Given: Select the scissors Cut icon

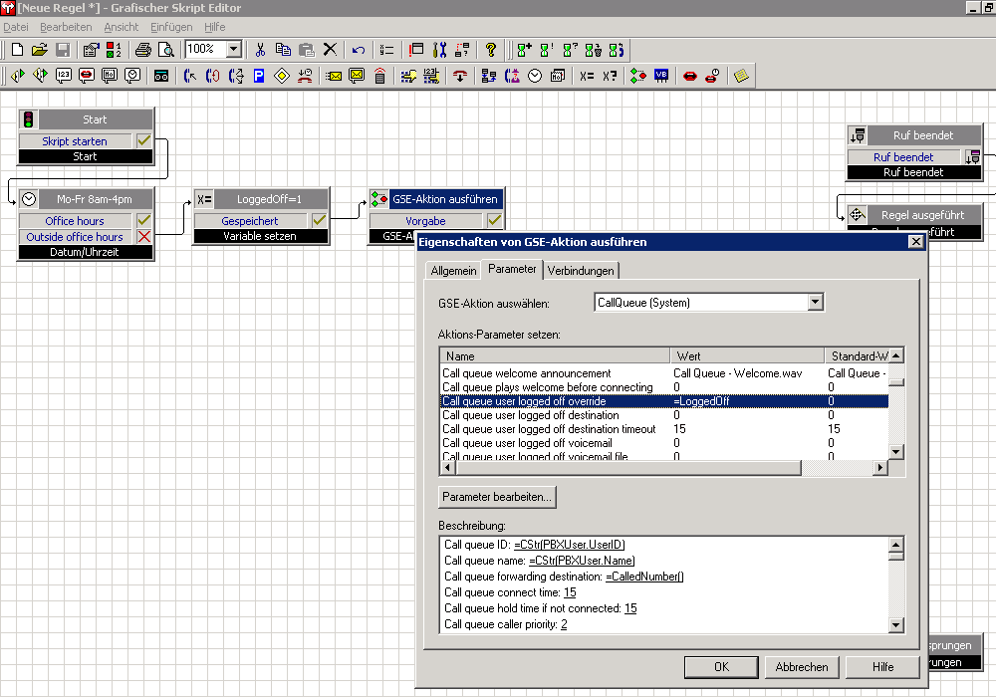Looking at the screenshot, I should click(x=260, y=49).
